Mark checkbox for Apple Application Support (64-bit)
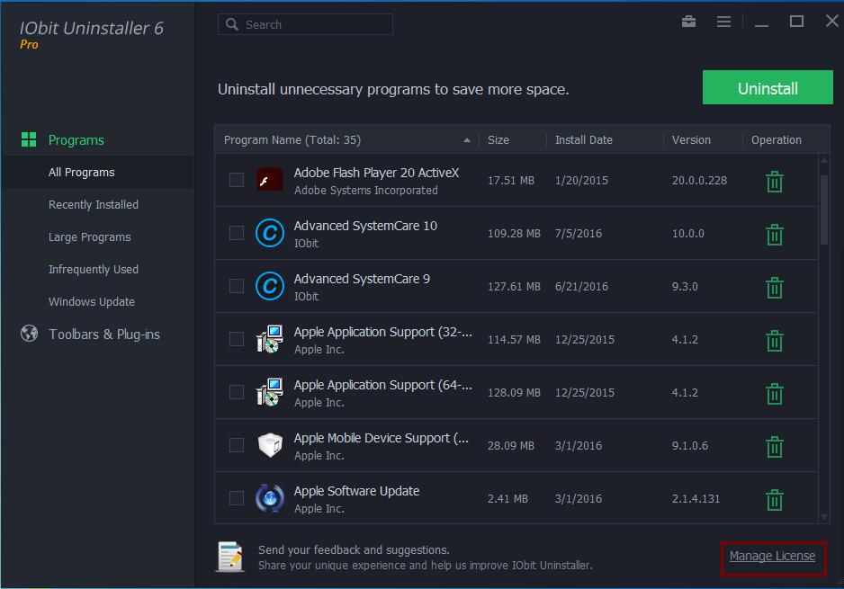Viewport: 844px width, 589px height. (237, 392)
